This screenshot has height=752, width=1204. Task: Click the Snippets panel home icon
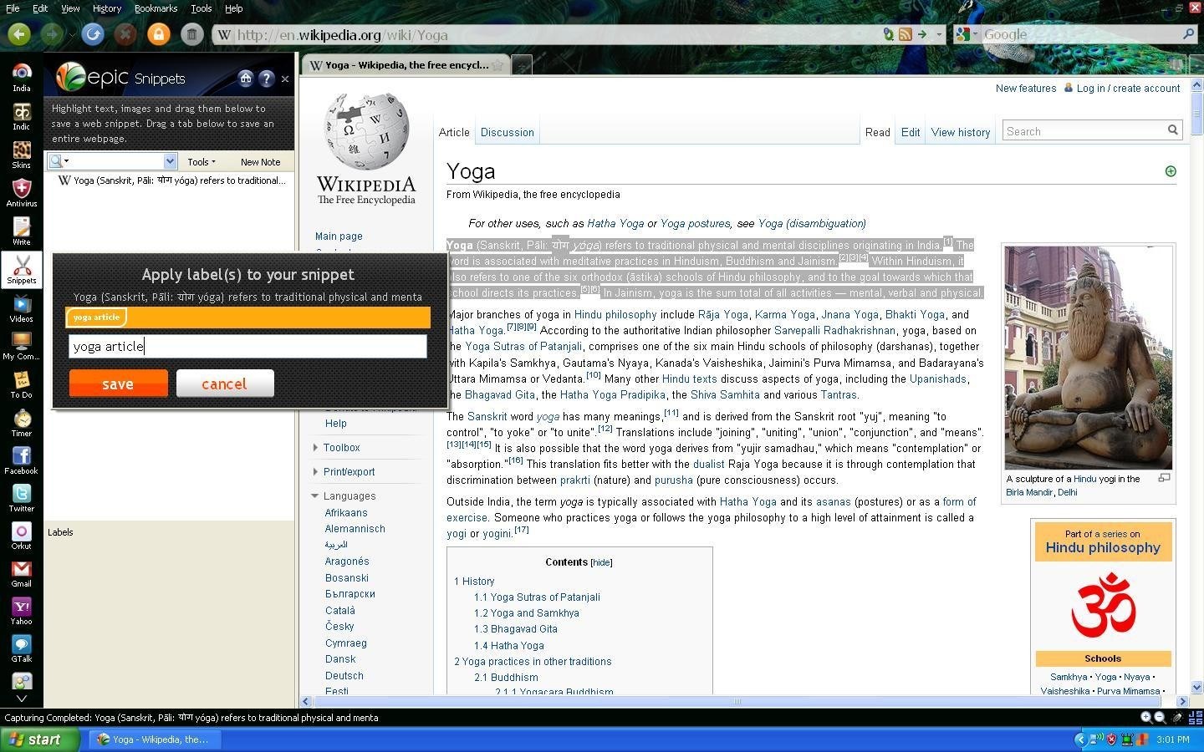point(246,79)
